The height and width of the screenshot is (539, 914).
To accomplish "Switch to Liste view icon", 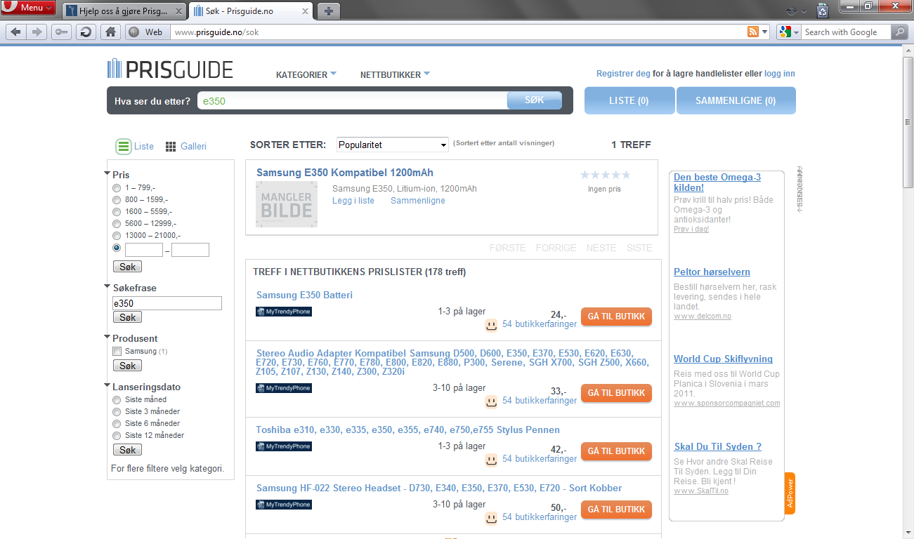I will pos(124,147).
